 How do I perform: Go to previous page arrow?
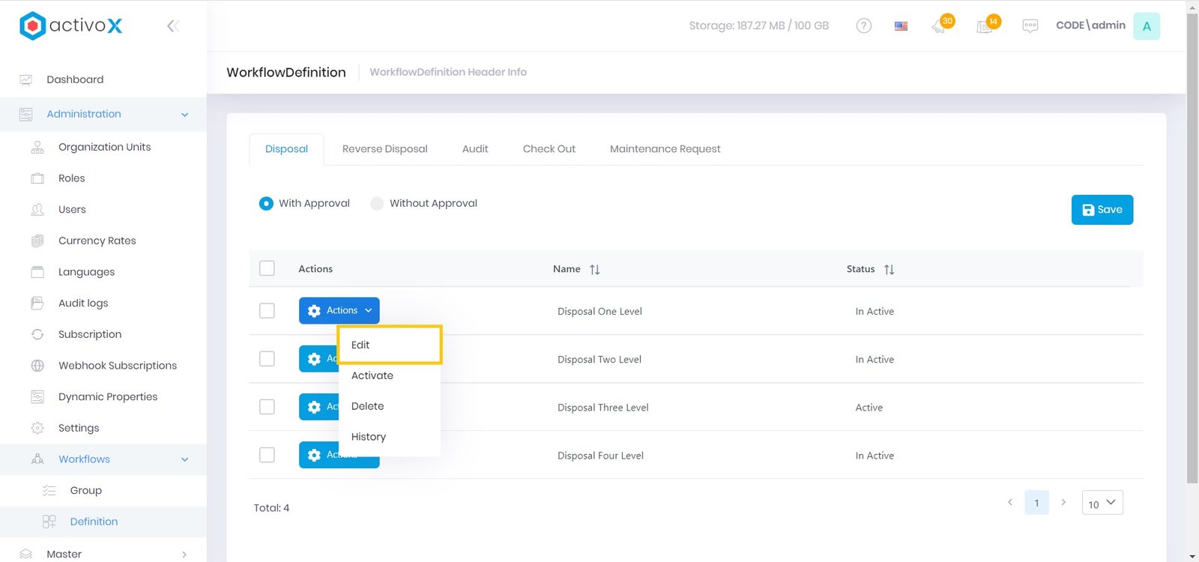(1009, 502)
